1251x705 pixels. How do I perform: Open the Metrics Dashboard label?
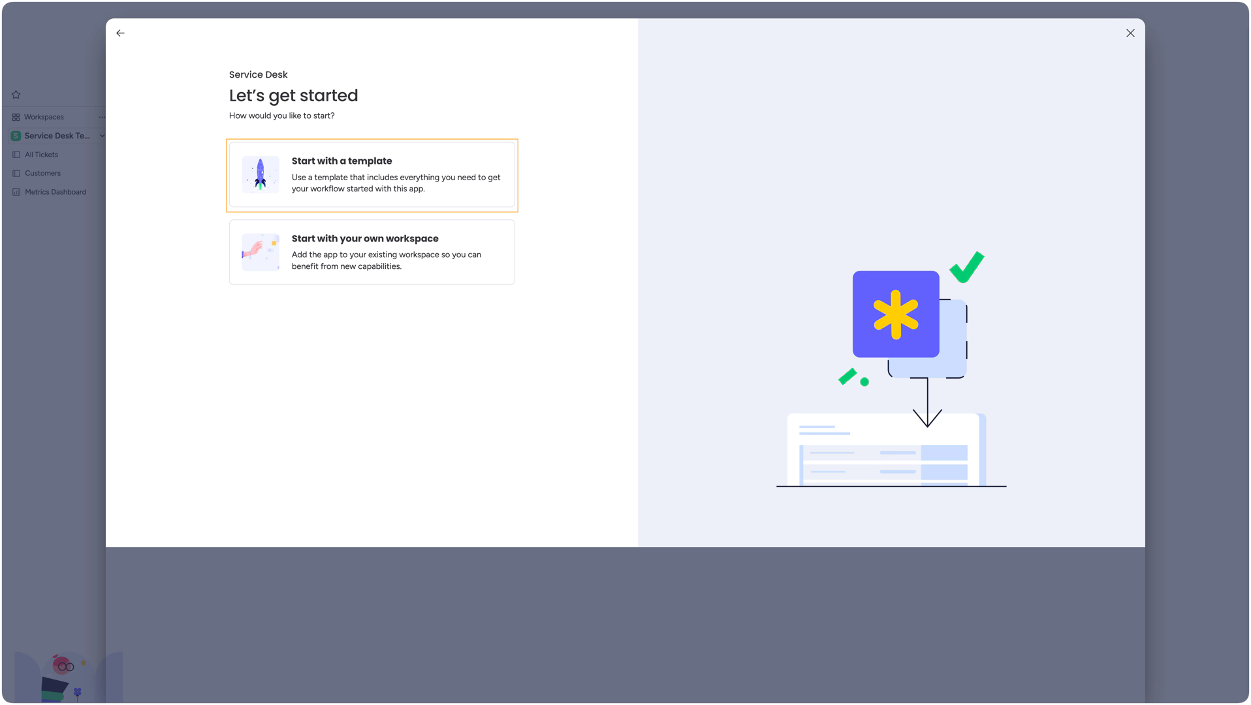click(x=55, y=192)
